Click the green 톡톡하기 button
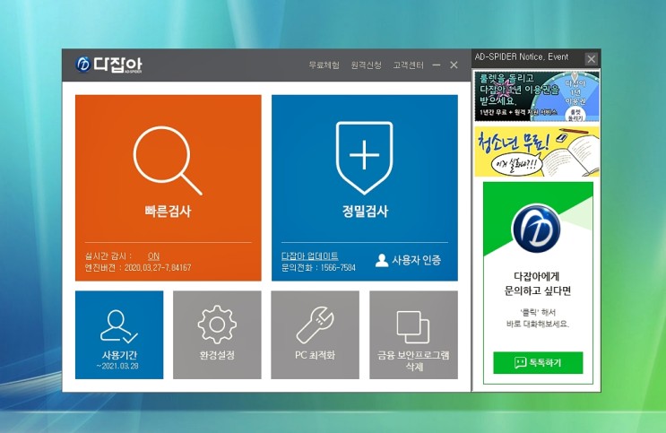 click(x=538, y=362)
